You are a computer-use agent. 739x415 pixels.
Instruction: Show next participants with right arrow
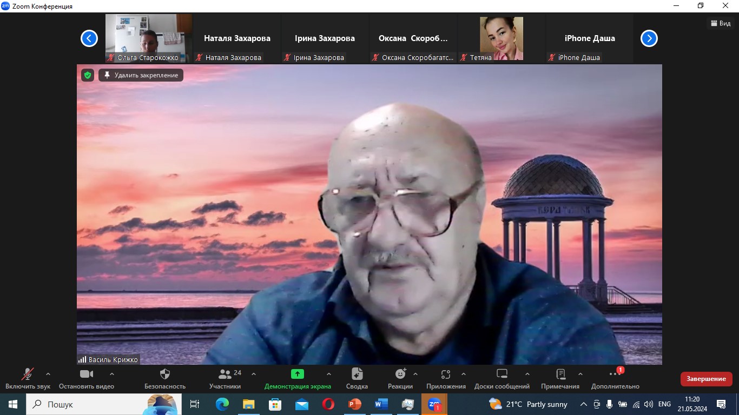(x=649, y=38)
